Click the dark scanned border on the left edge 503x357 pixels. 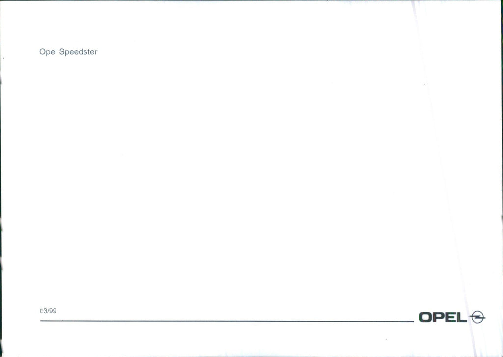pos(0,178)
